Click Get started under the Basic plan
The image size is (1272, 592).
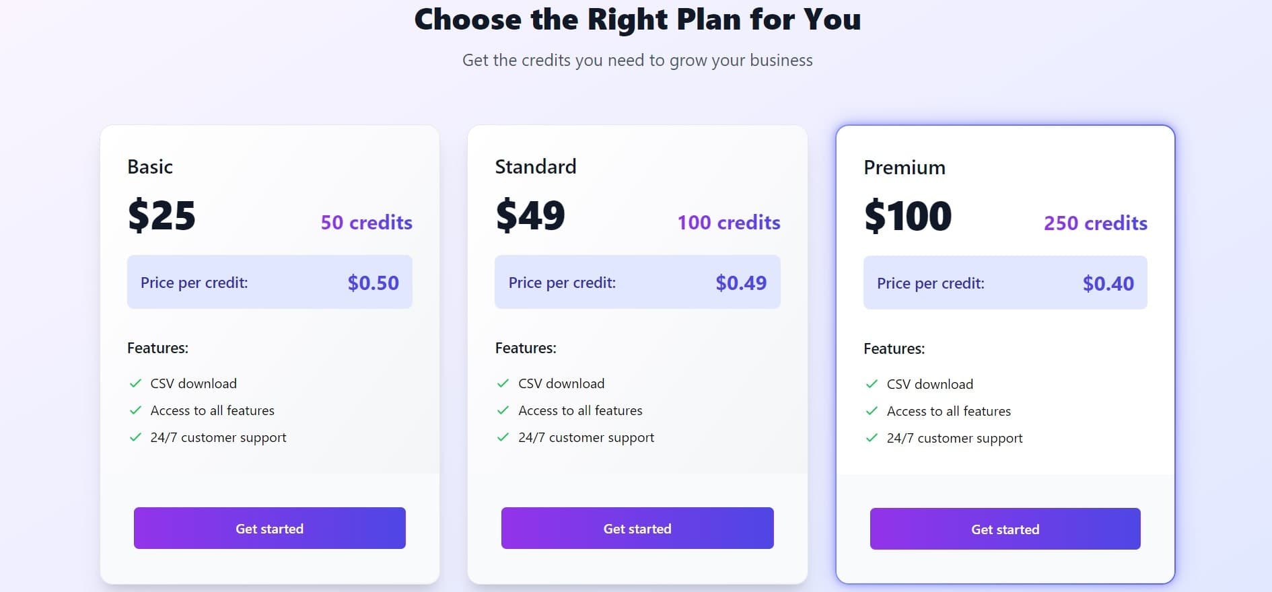pyautogui.click(x=269, y=528)
